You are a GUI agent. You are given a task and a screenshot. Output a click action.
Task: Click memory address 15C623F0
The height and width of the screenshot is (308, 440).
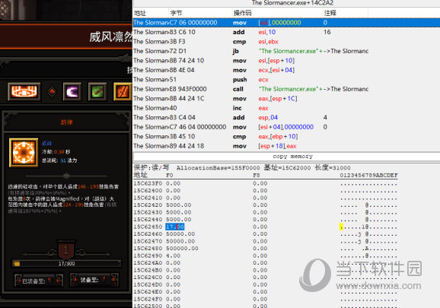148,183
